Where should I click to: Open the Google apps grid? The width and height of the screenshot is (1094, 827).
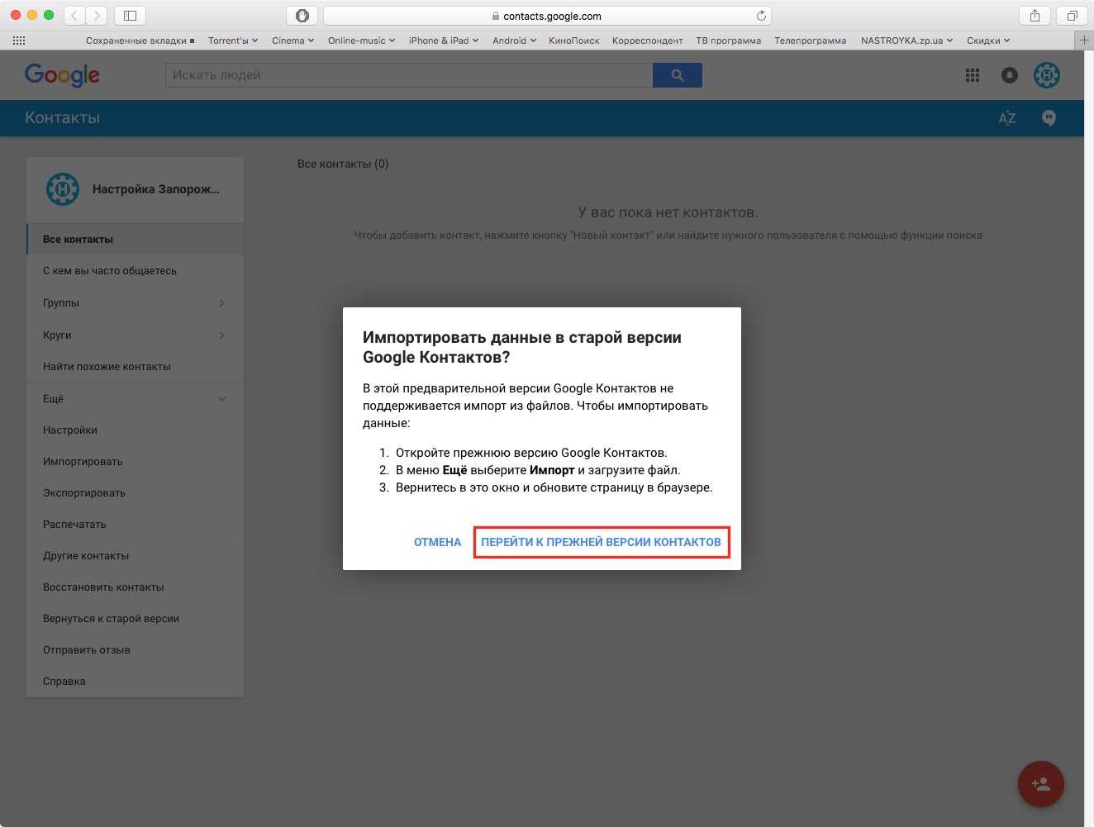tap(973, 75)
